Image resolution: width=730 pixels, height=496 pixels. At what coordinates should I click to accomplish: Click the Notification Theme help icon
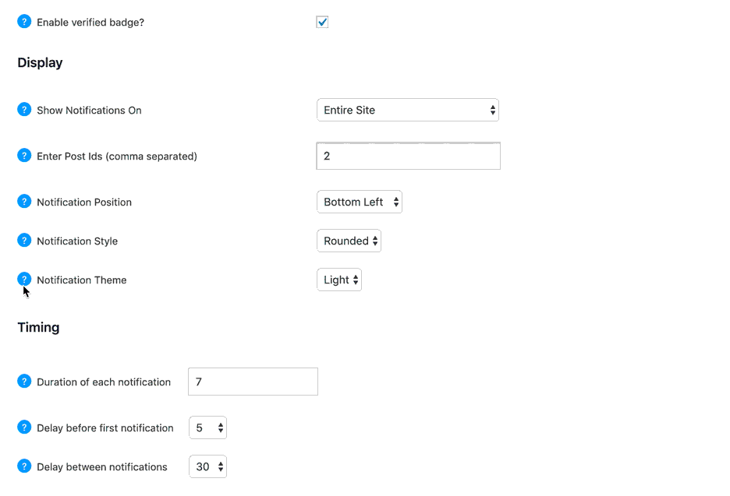[24, 280]
